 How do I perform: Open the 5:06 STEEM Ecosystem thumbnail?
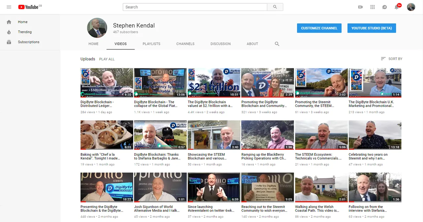click(321, 135)
